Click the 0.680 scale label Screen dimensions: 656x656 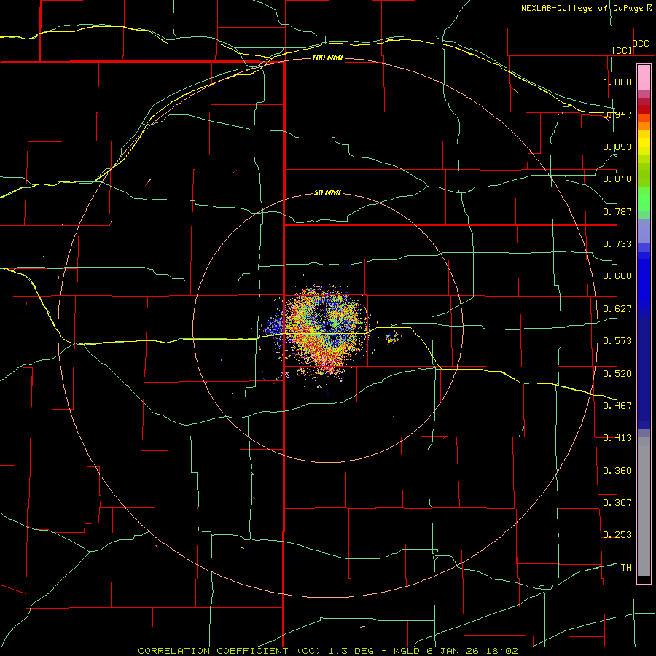click(617, 276)
